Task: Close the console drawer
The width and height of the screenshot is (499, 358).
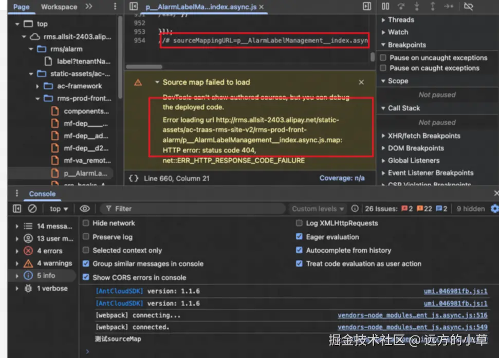Action: point(496,193)
